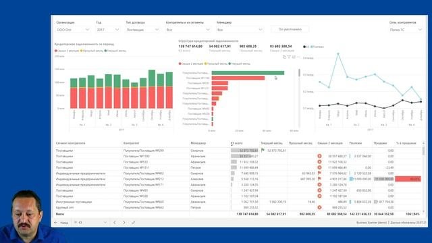Click table scroll-down arrow above totals row
The image size is (432, 243).
[423, 211]
